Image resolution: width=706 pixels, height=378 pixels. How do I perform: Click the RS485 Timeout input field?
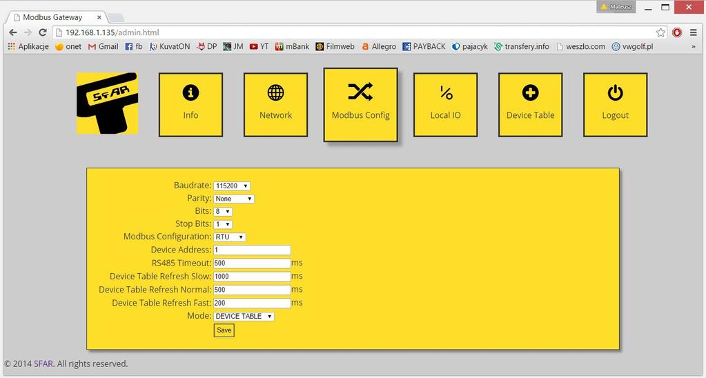(x=252, y=263)
